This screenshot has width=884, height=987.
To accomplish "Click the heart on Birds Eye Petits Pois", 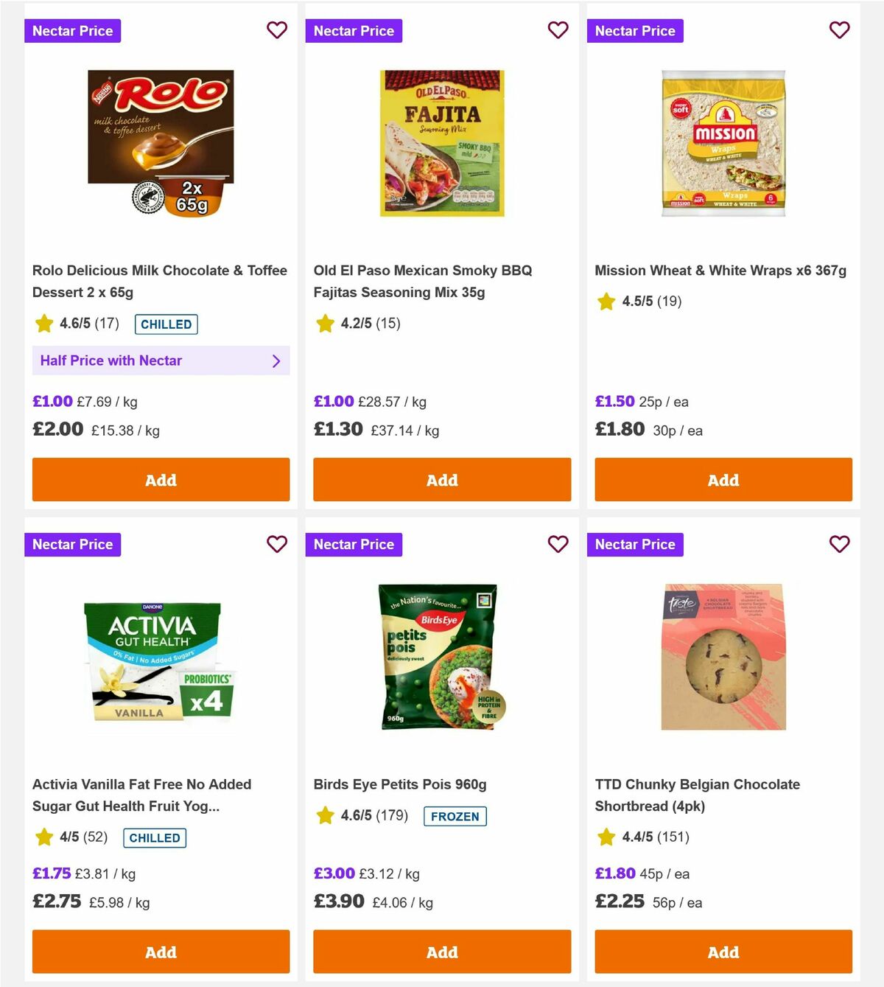I will pyautogui.click(x=558, y=544).
